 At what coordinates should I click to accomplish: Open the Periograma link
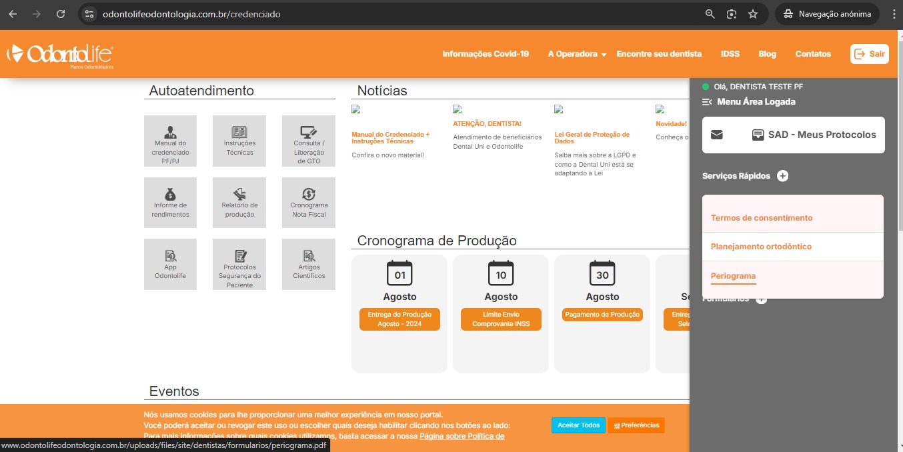point(733,276)
